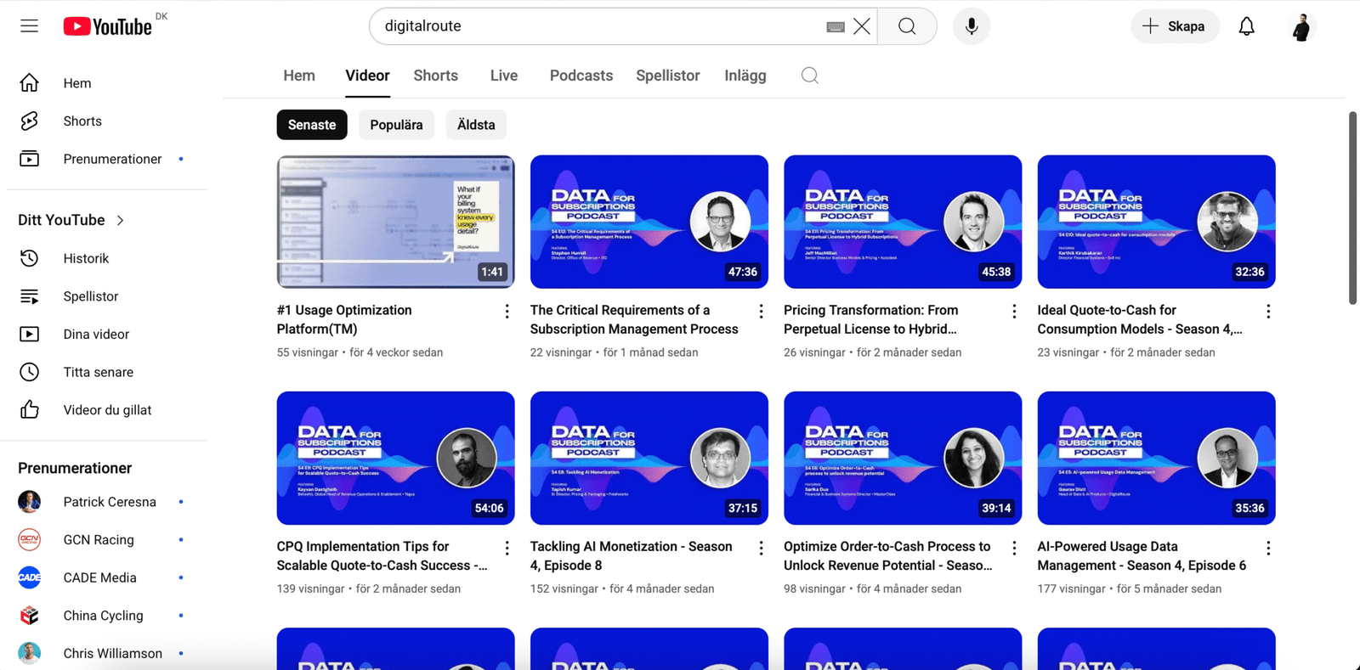Click the channel search magnifier icon

[x=810, y=76]
